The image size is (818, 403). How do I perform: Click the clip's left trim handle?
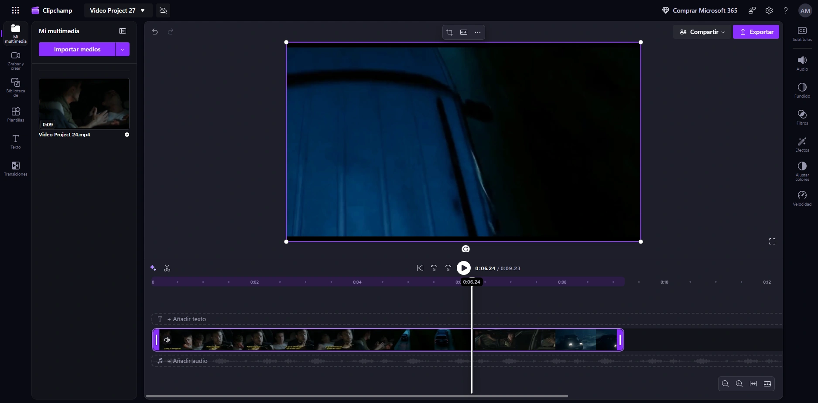click(x=156, y=340)
